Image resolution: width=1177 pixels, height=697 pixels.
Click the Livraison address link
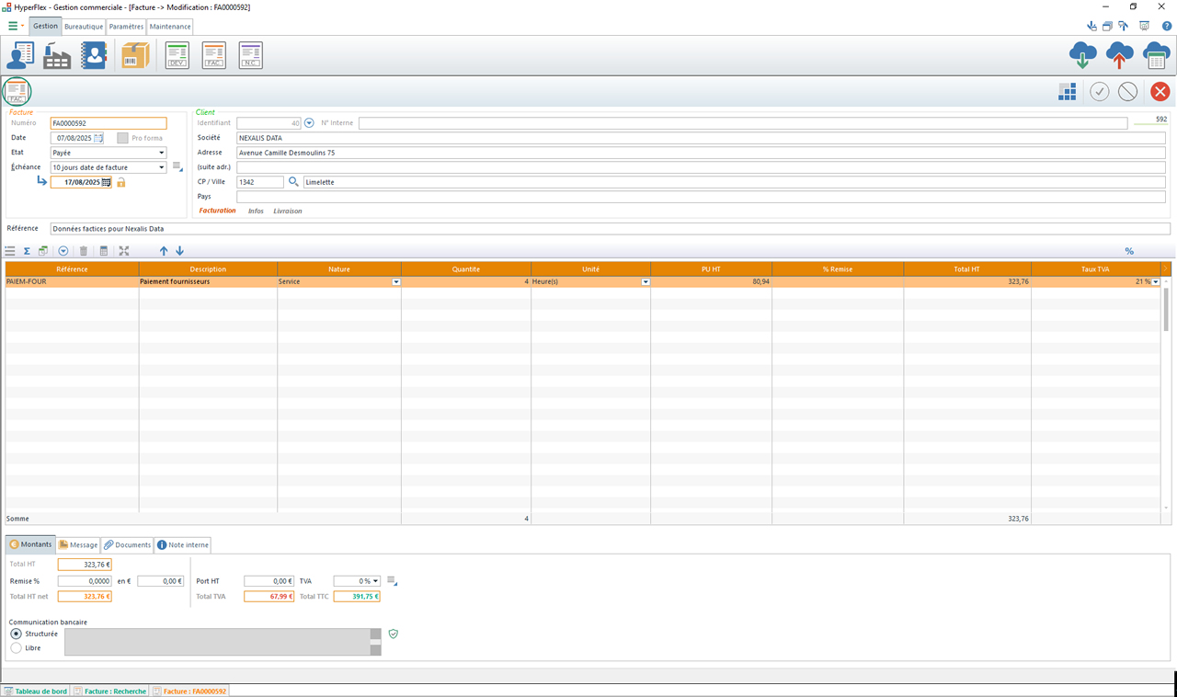coord(287,211)
